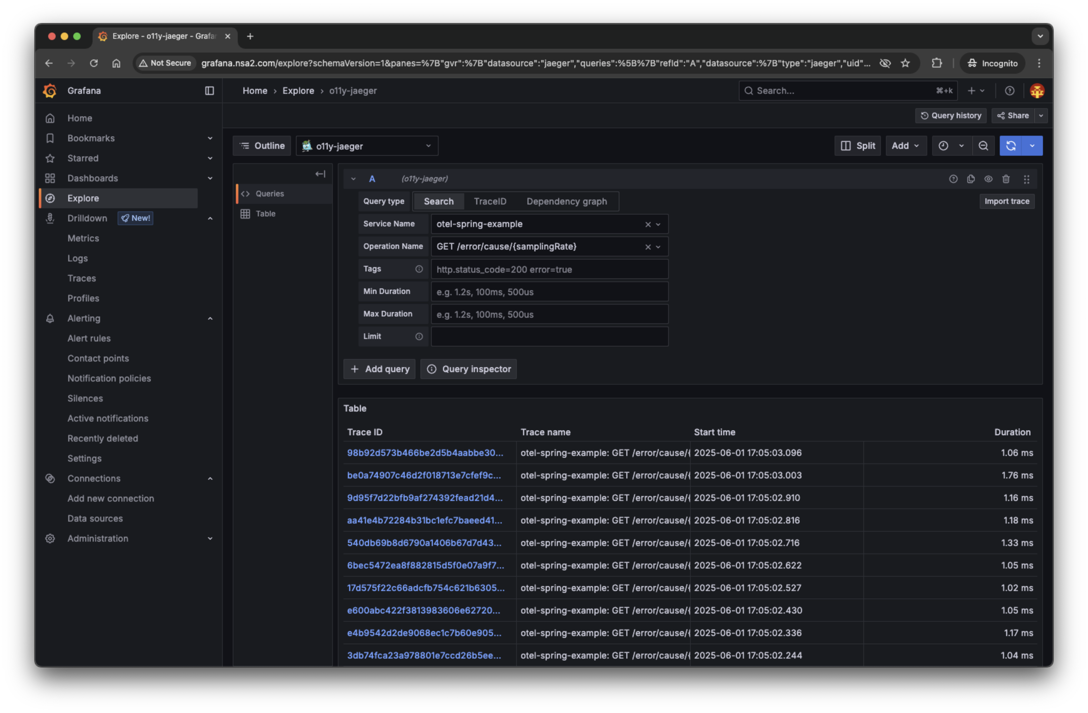This screenshot has height=713, width=1088.
Task: Open trace 540db69b8d6790a1406b67d7d43...
Action: pos(424,543)
